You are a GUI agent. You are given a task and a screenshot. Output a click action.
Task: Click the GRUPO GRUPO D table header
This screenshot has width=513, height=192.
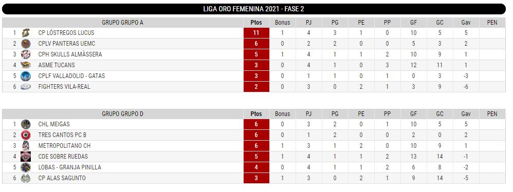(123, 114)
